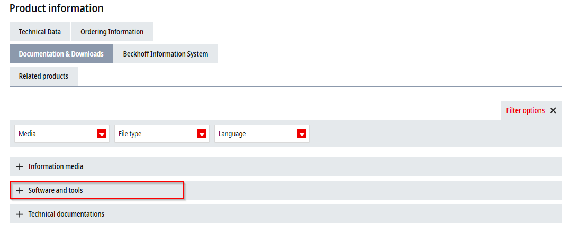Open the Ordering Information tab
This screenshot has height=234, width=570.
point(112,32)
